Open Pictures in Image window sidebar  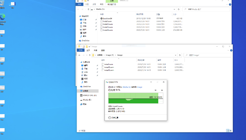84,75
